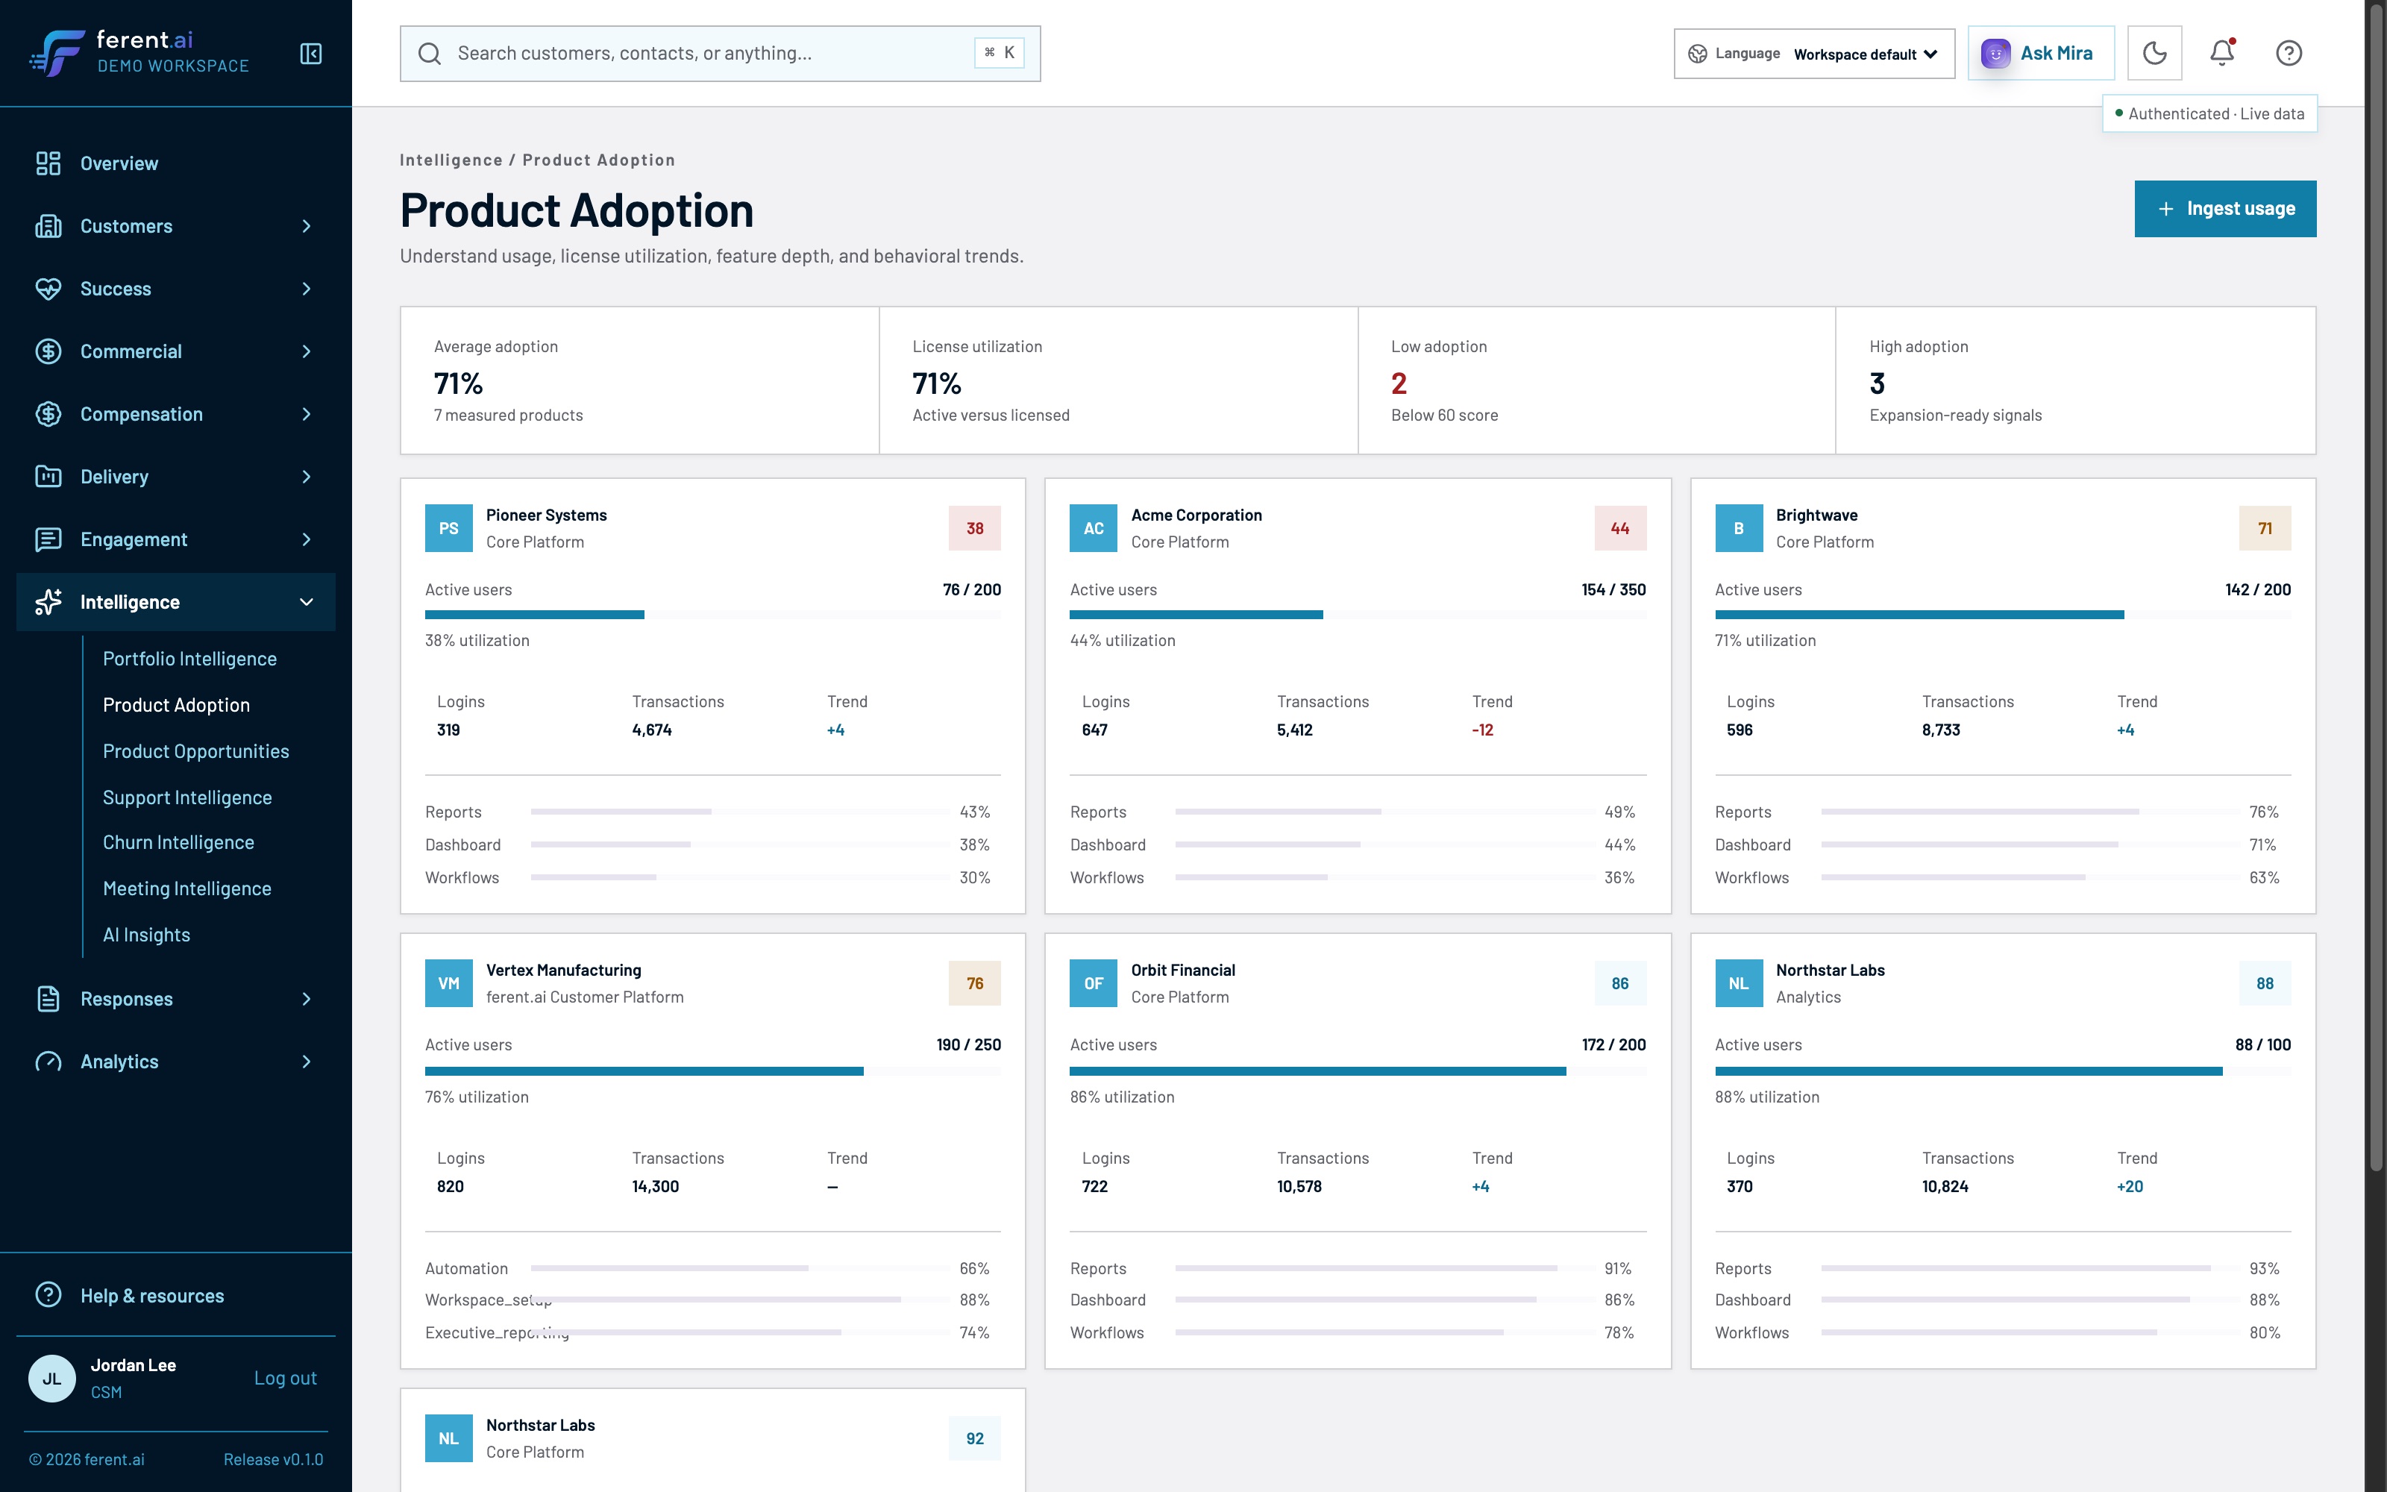
Task: Click the Commercial dollar icon
Action: [x=48, y=351]
